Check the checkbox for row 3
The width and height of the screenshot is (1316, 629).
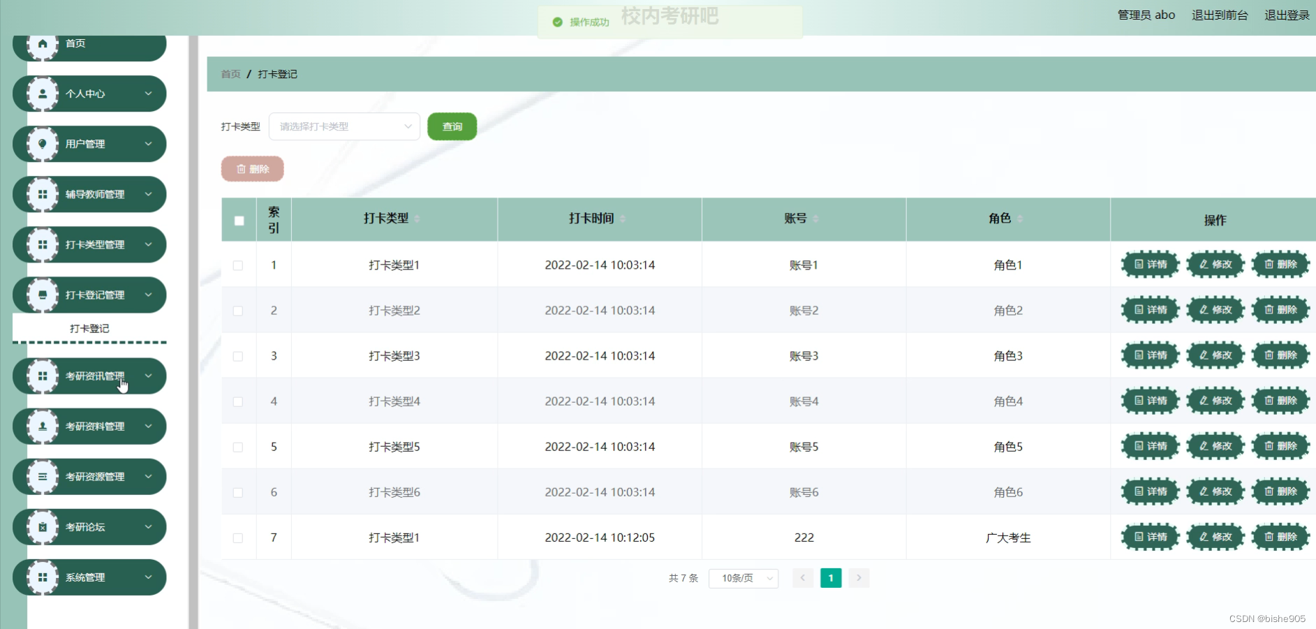click(239, 355)
